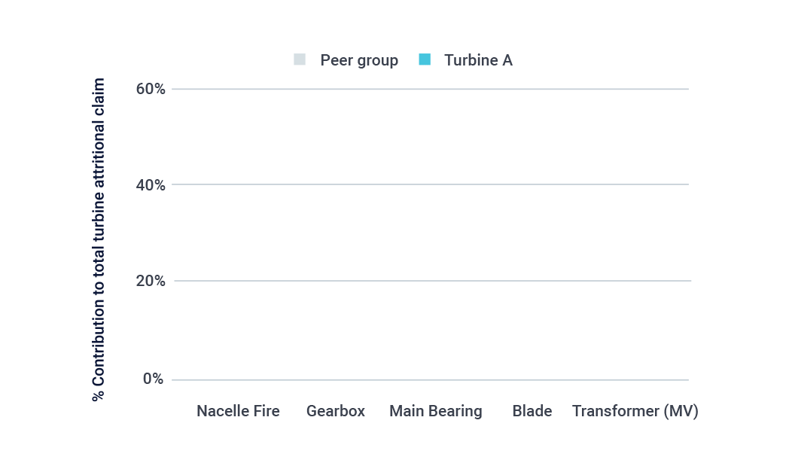The width and height of the screenshot is (795, 472).
Task: Click the 0% y-axis tick label
Action: click(x=153, y=379)
